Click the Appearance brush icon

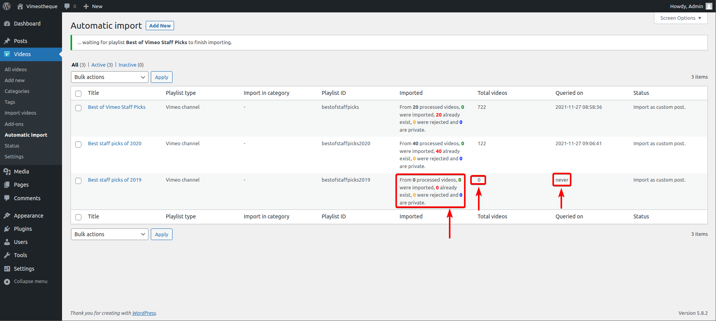point(7,216)
